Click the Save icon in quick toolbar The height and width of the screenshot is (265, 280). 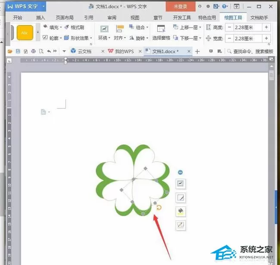18,52
